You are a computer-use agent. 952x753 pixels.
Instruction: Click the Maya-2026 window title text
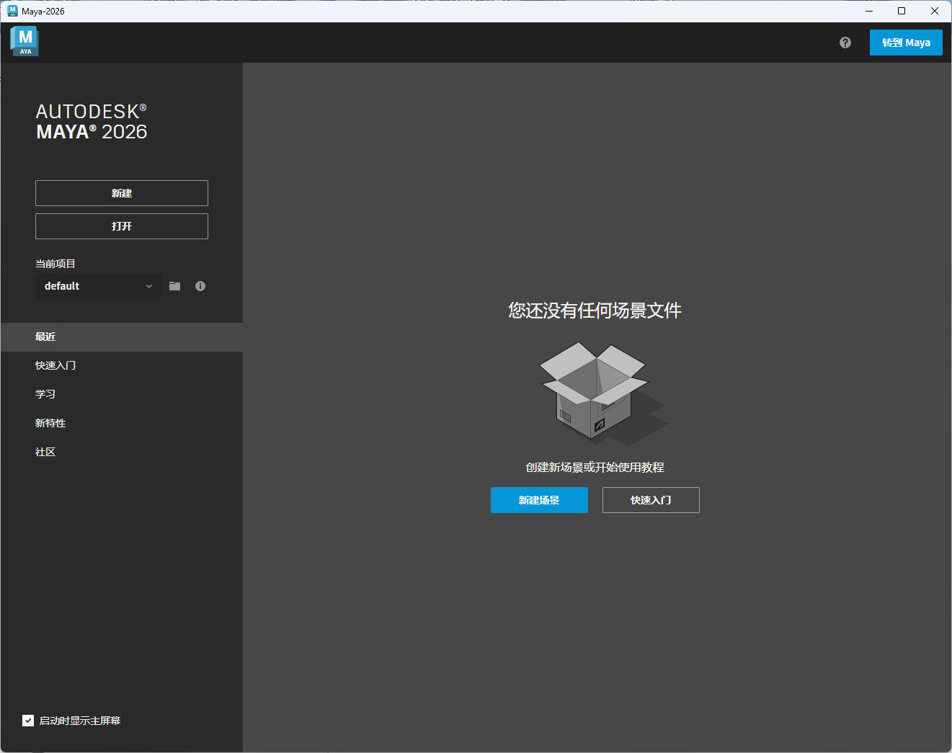[x=43, y=12]
